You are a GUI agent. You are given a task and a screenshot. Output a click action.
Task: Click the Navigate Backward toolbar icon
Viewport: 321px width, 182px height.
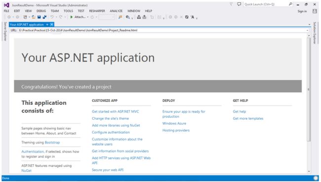click(9, 17)
